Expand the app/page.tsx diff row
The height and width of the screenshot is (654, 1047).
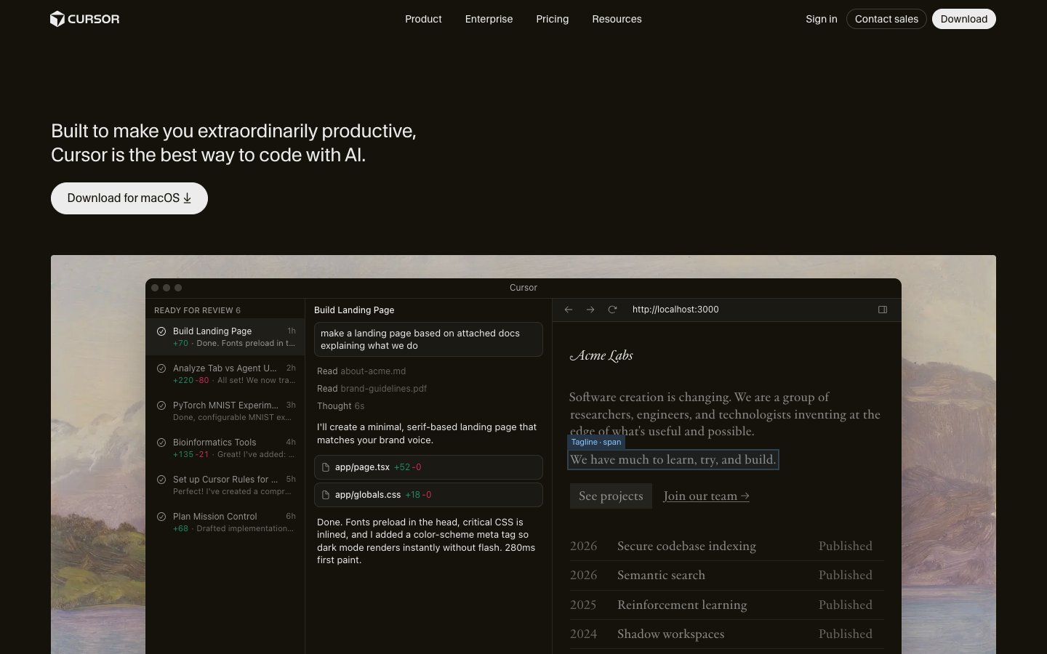pyautogui.click(x=428, y=467)
